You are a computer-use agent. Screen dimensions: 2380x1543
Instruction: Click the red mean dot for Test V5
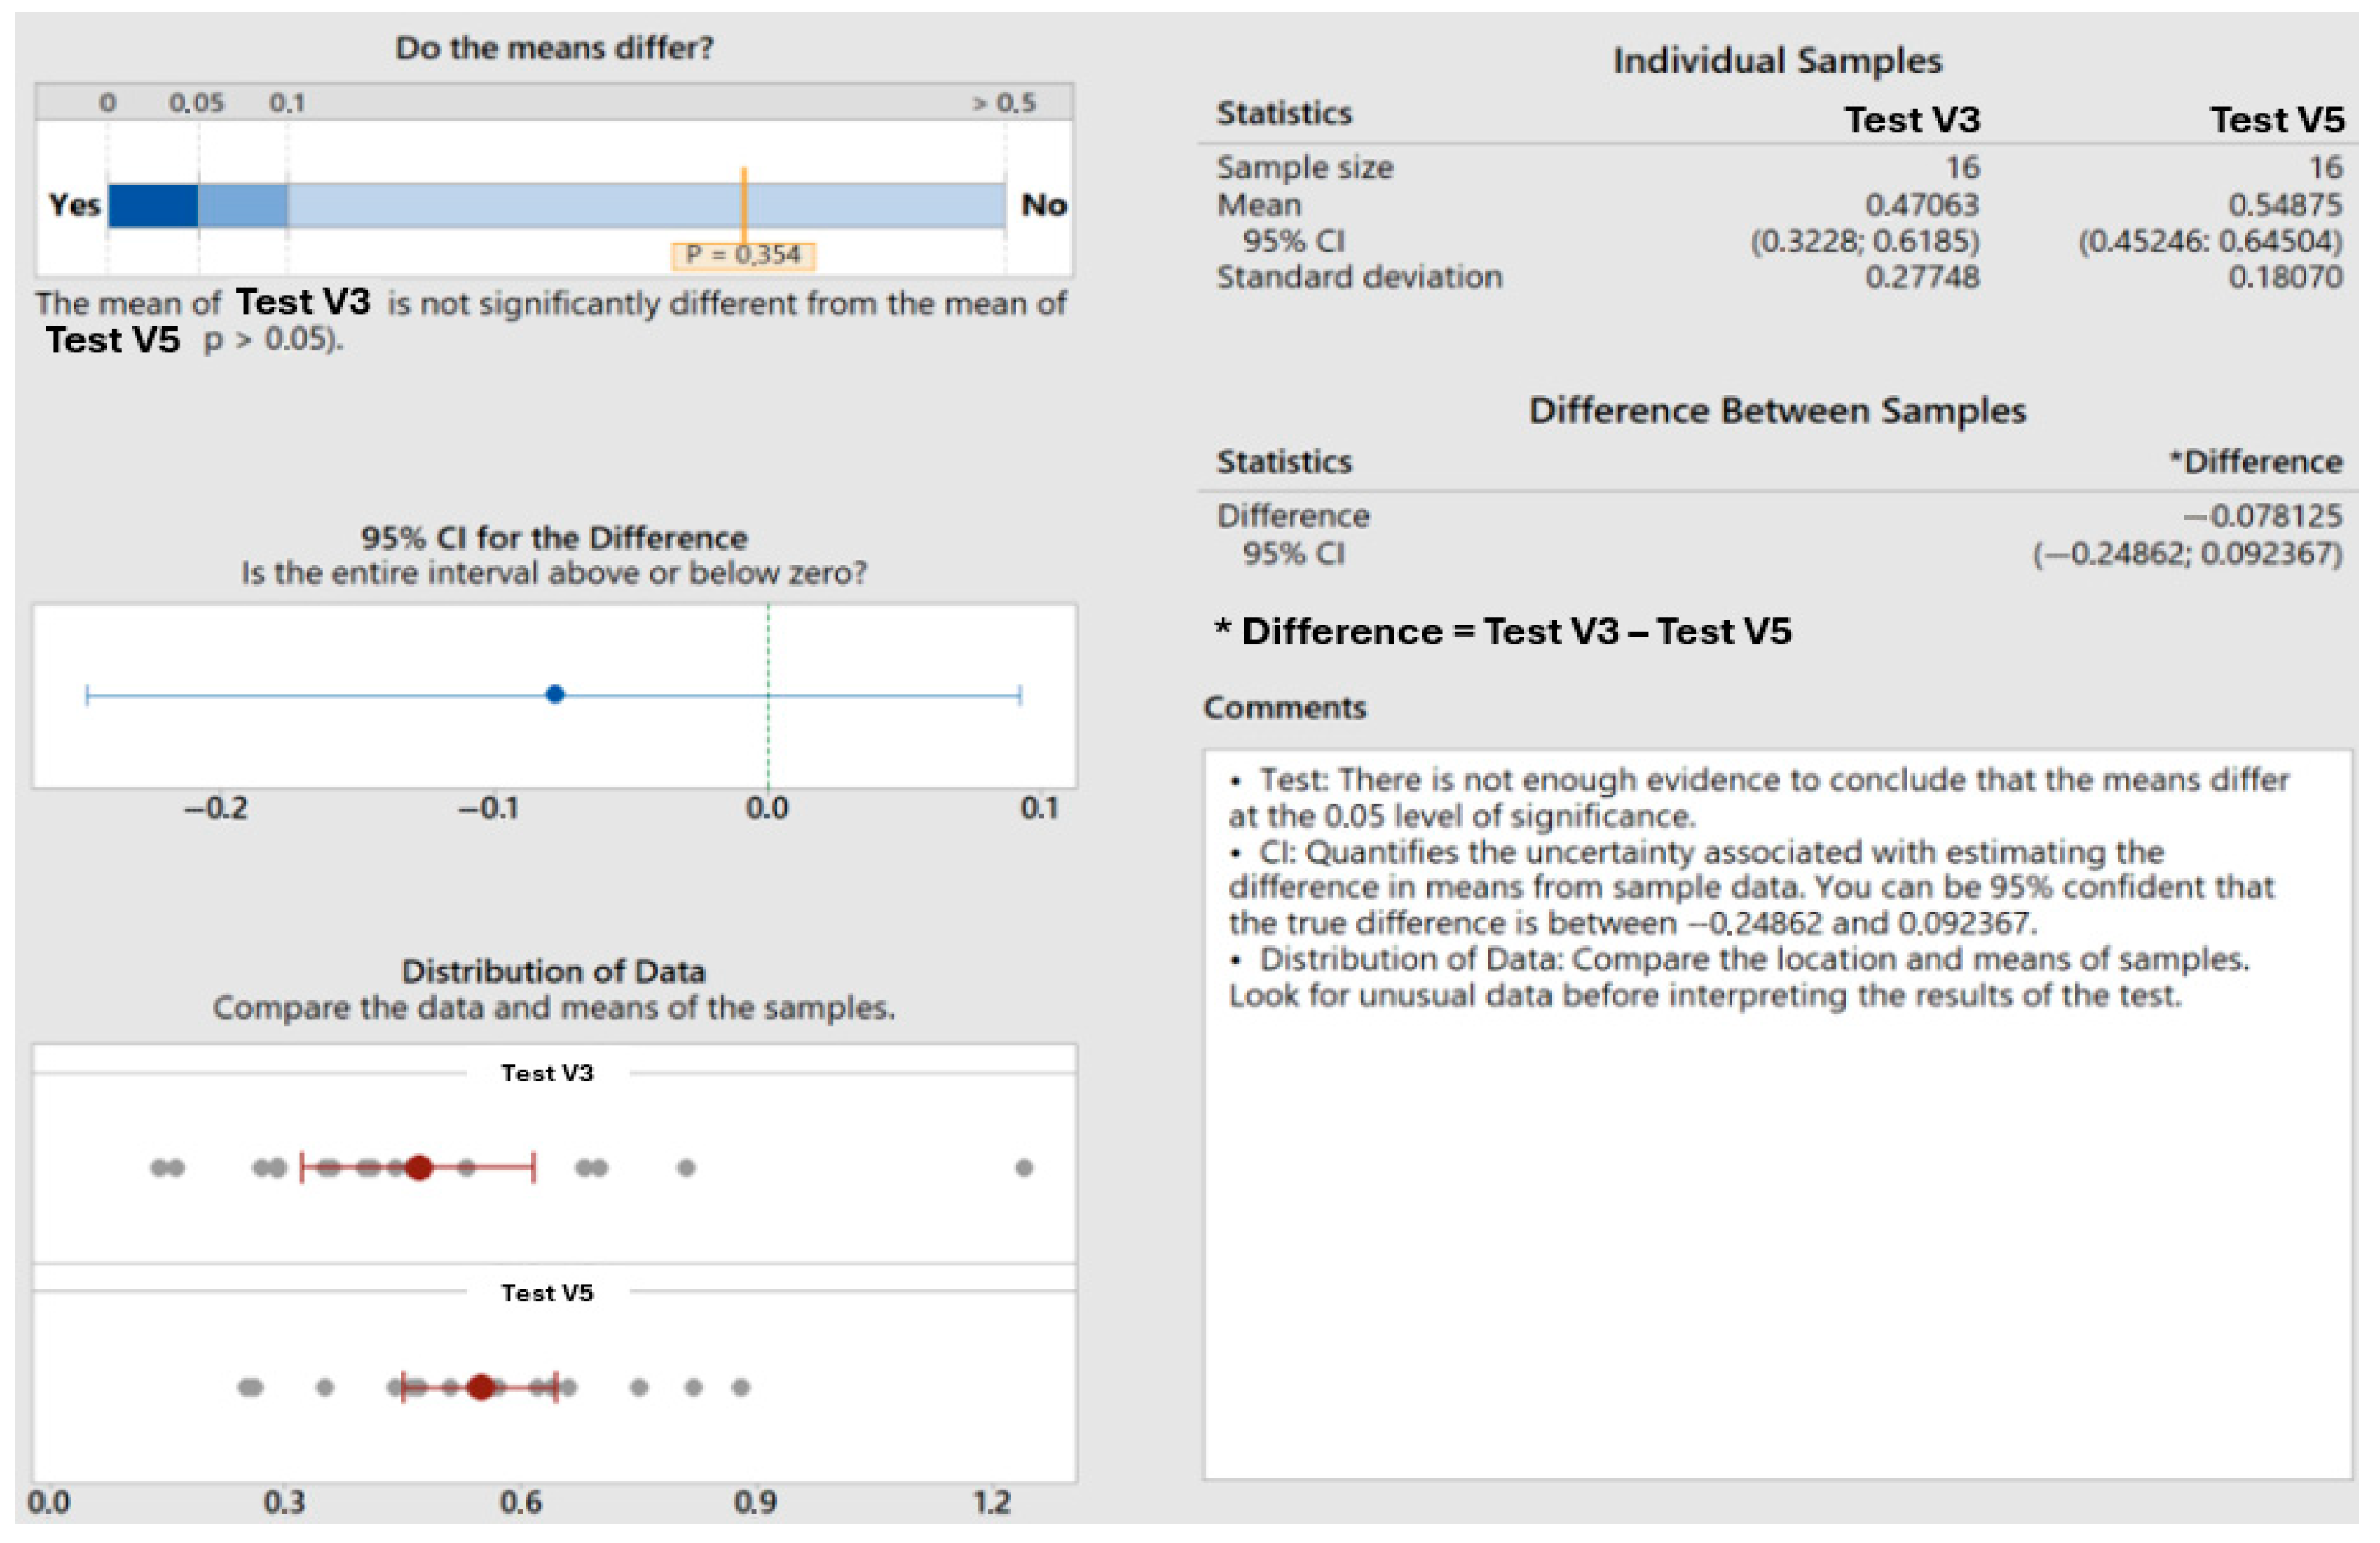tap(481, 1387)
